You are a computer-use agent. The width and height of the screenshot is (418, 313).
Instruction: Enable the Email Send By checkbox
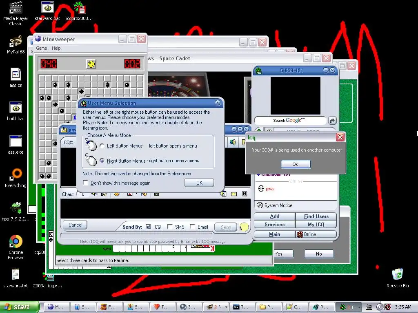tap(192, 227)
